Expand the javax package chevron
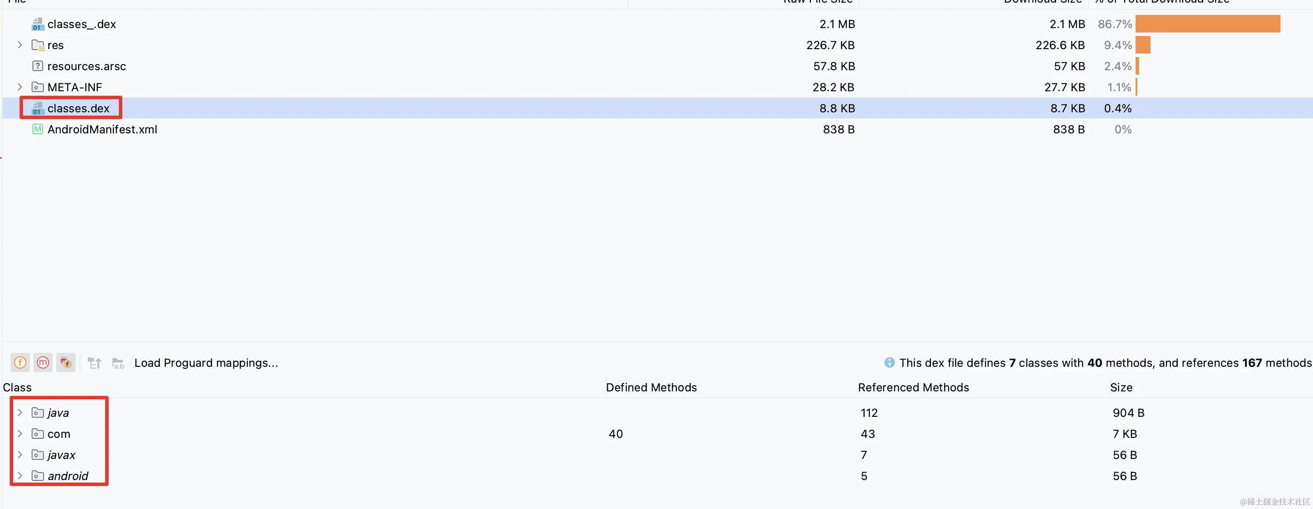The height and width of the screenshot is (509, 1313). click(x=20, y=455)
